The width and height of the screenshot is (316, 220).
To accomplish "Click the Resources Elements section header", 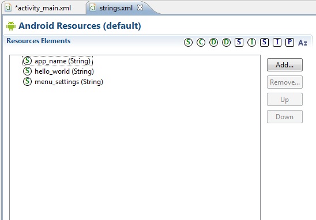I will coord(39,41).
